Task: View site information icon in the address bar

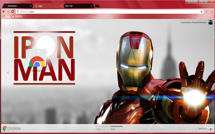Action: pos(18,12)
